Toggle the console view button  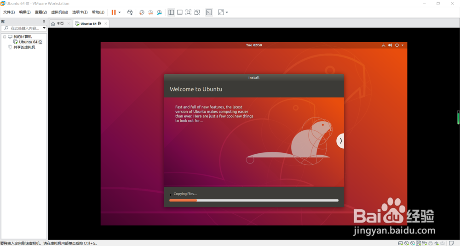(209, 12)
